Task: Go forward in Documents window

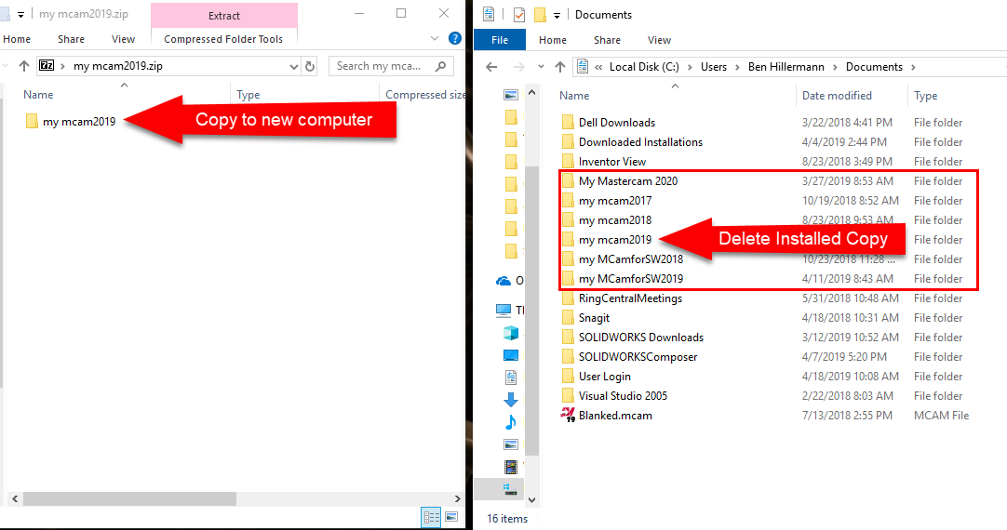Action: tap(519, 67)
